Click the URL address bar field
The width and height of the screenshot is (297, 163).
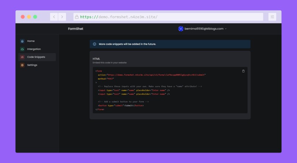click(168, 17)
